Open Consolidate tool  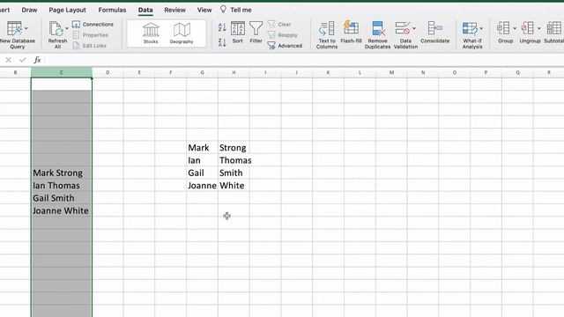tap(434, 33)
